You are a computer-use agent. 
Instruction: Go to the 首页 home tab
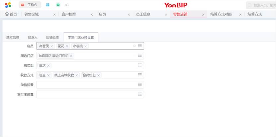pyautogui.click(x=11, y=14)
